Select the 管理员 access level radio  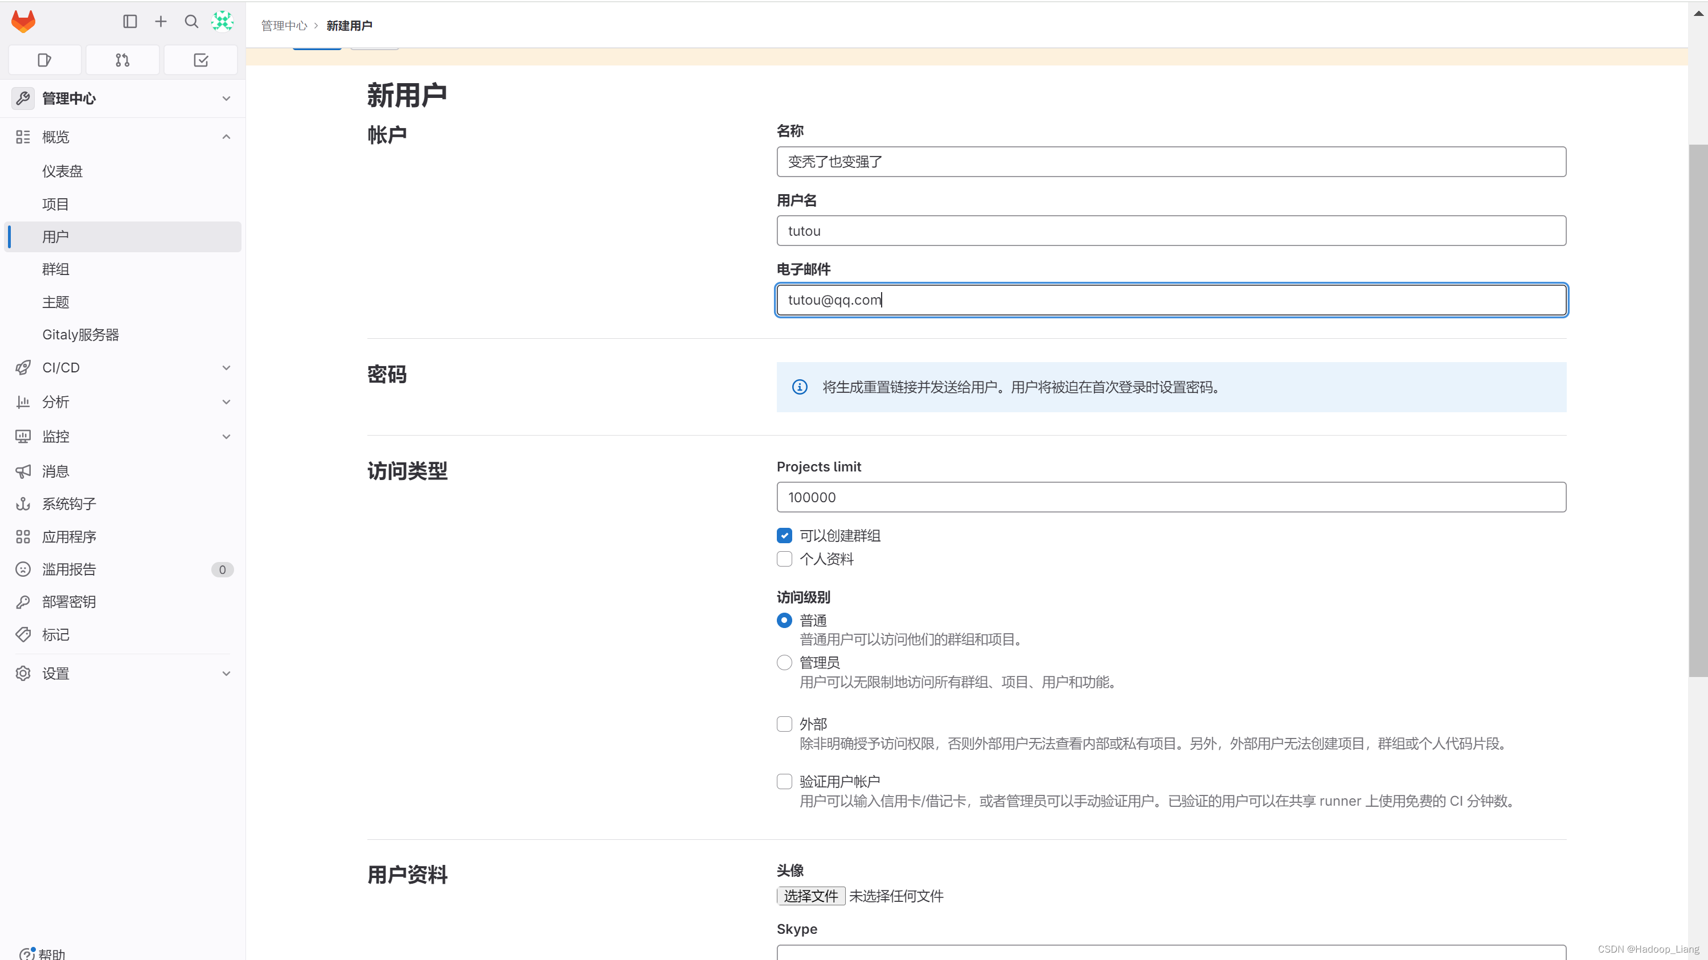point(784,662)
